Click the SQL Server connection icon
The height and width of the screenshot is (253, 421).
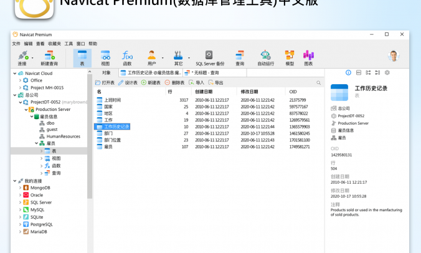point(26,203)
